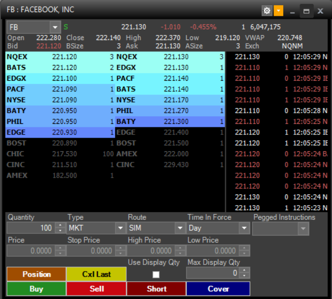Click the red Sell button
332x299 pixels.
click(96, 289)
